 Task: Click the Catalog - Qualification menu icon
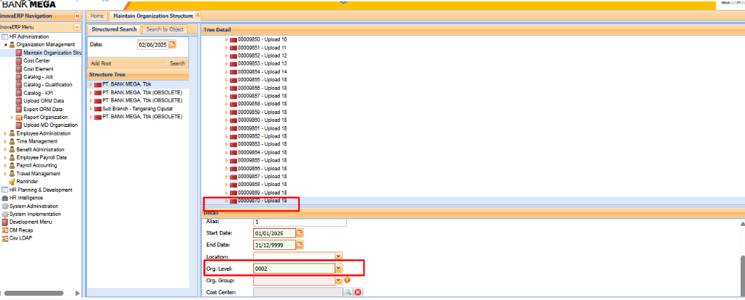19,85
